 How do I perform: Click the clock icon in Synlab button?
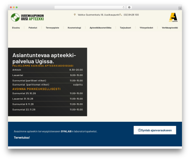click(139, 130)
